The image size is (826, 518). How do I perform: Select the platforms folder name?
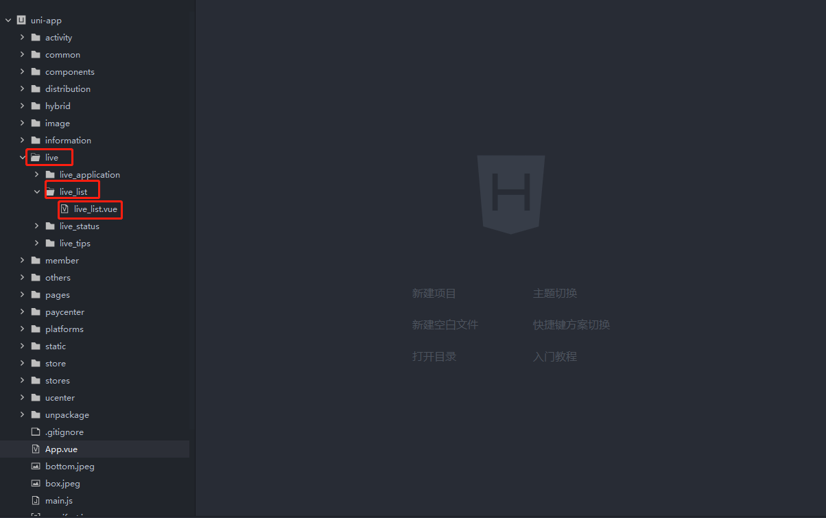pos(64,329)
